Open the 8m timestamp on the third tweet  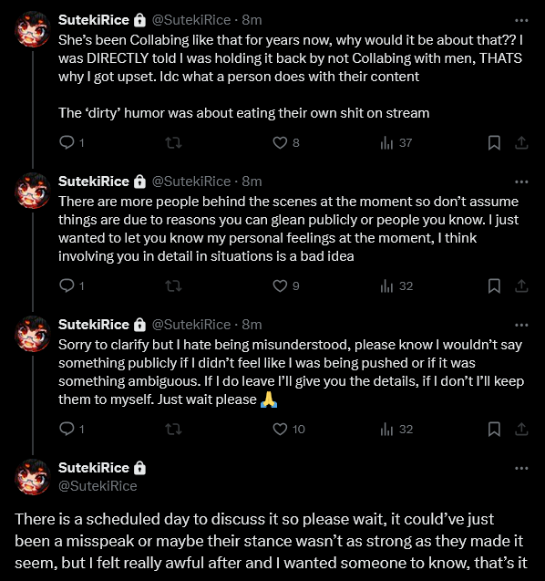tap(252, 325)
